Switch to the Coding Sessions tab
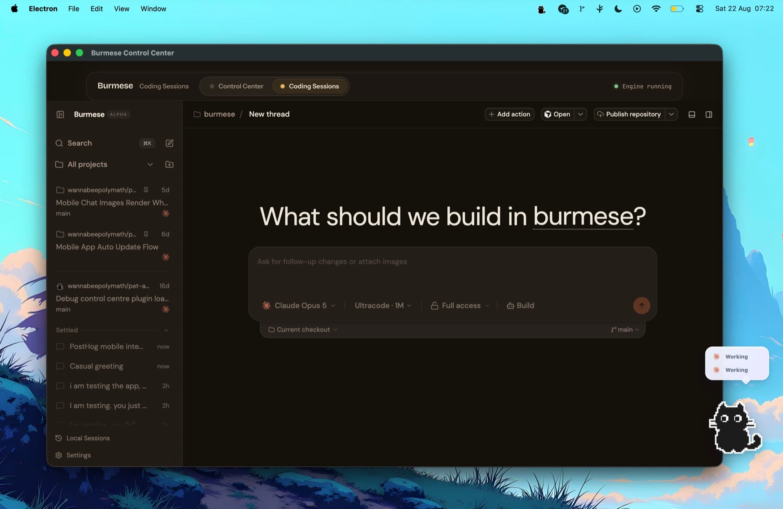783x509 pixels. pyautogui.click(x=310, y=86)
